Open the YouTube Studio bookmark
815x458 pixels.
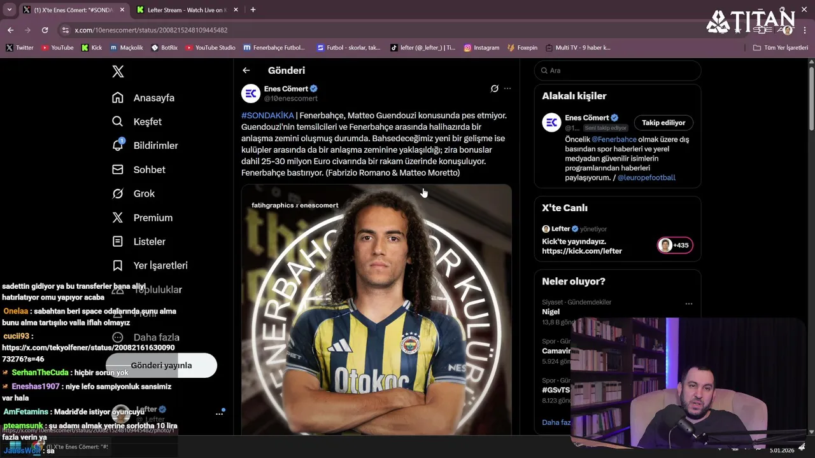point(210,48)
